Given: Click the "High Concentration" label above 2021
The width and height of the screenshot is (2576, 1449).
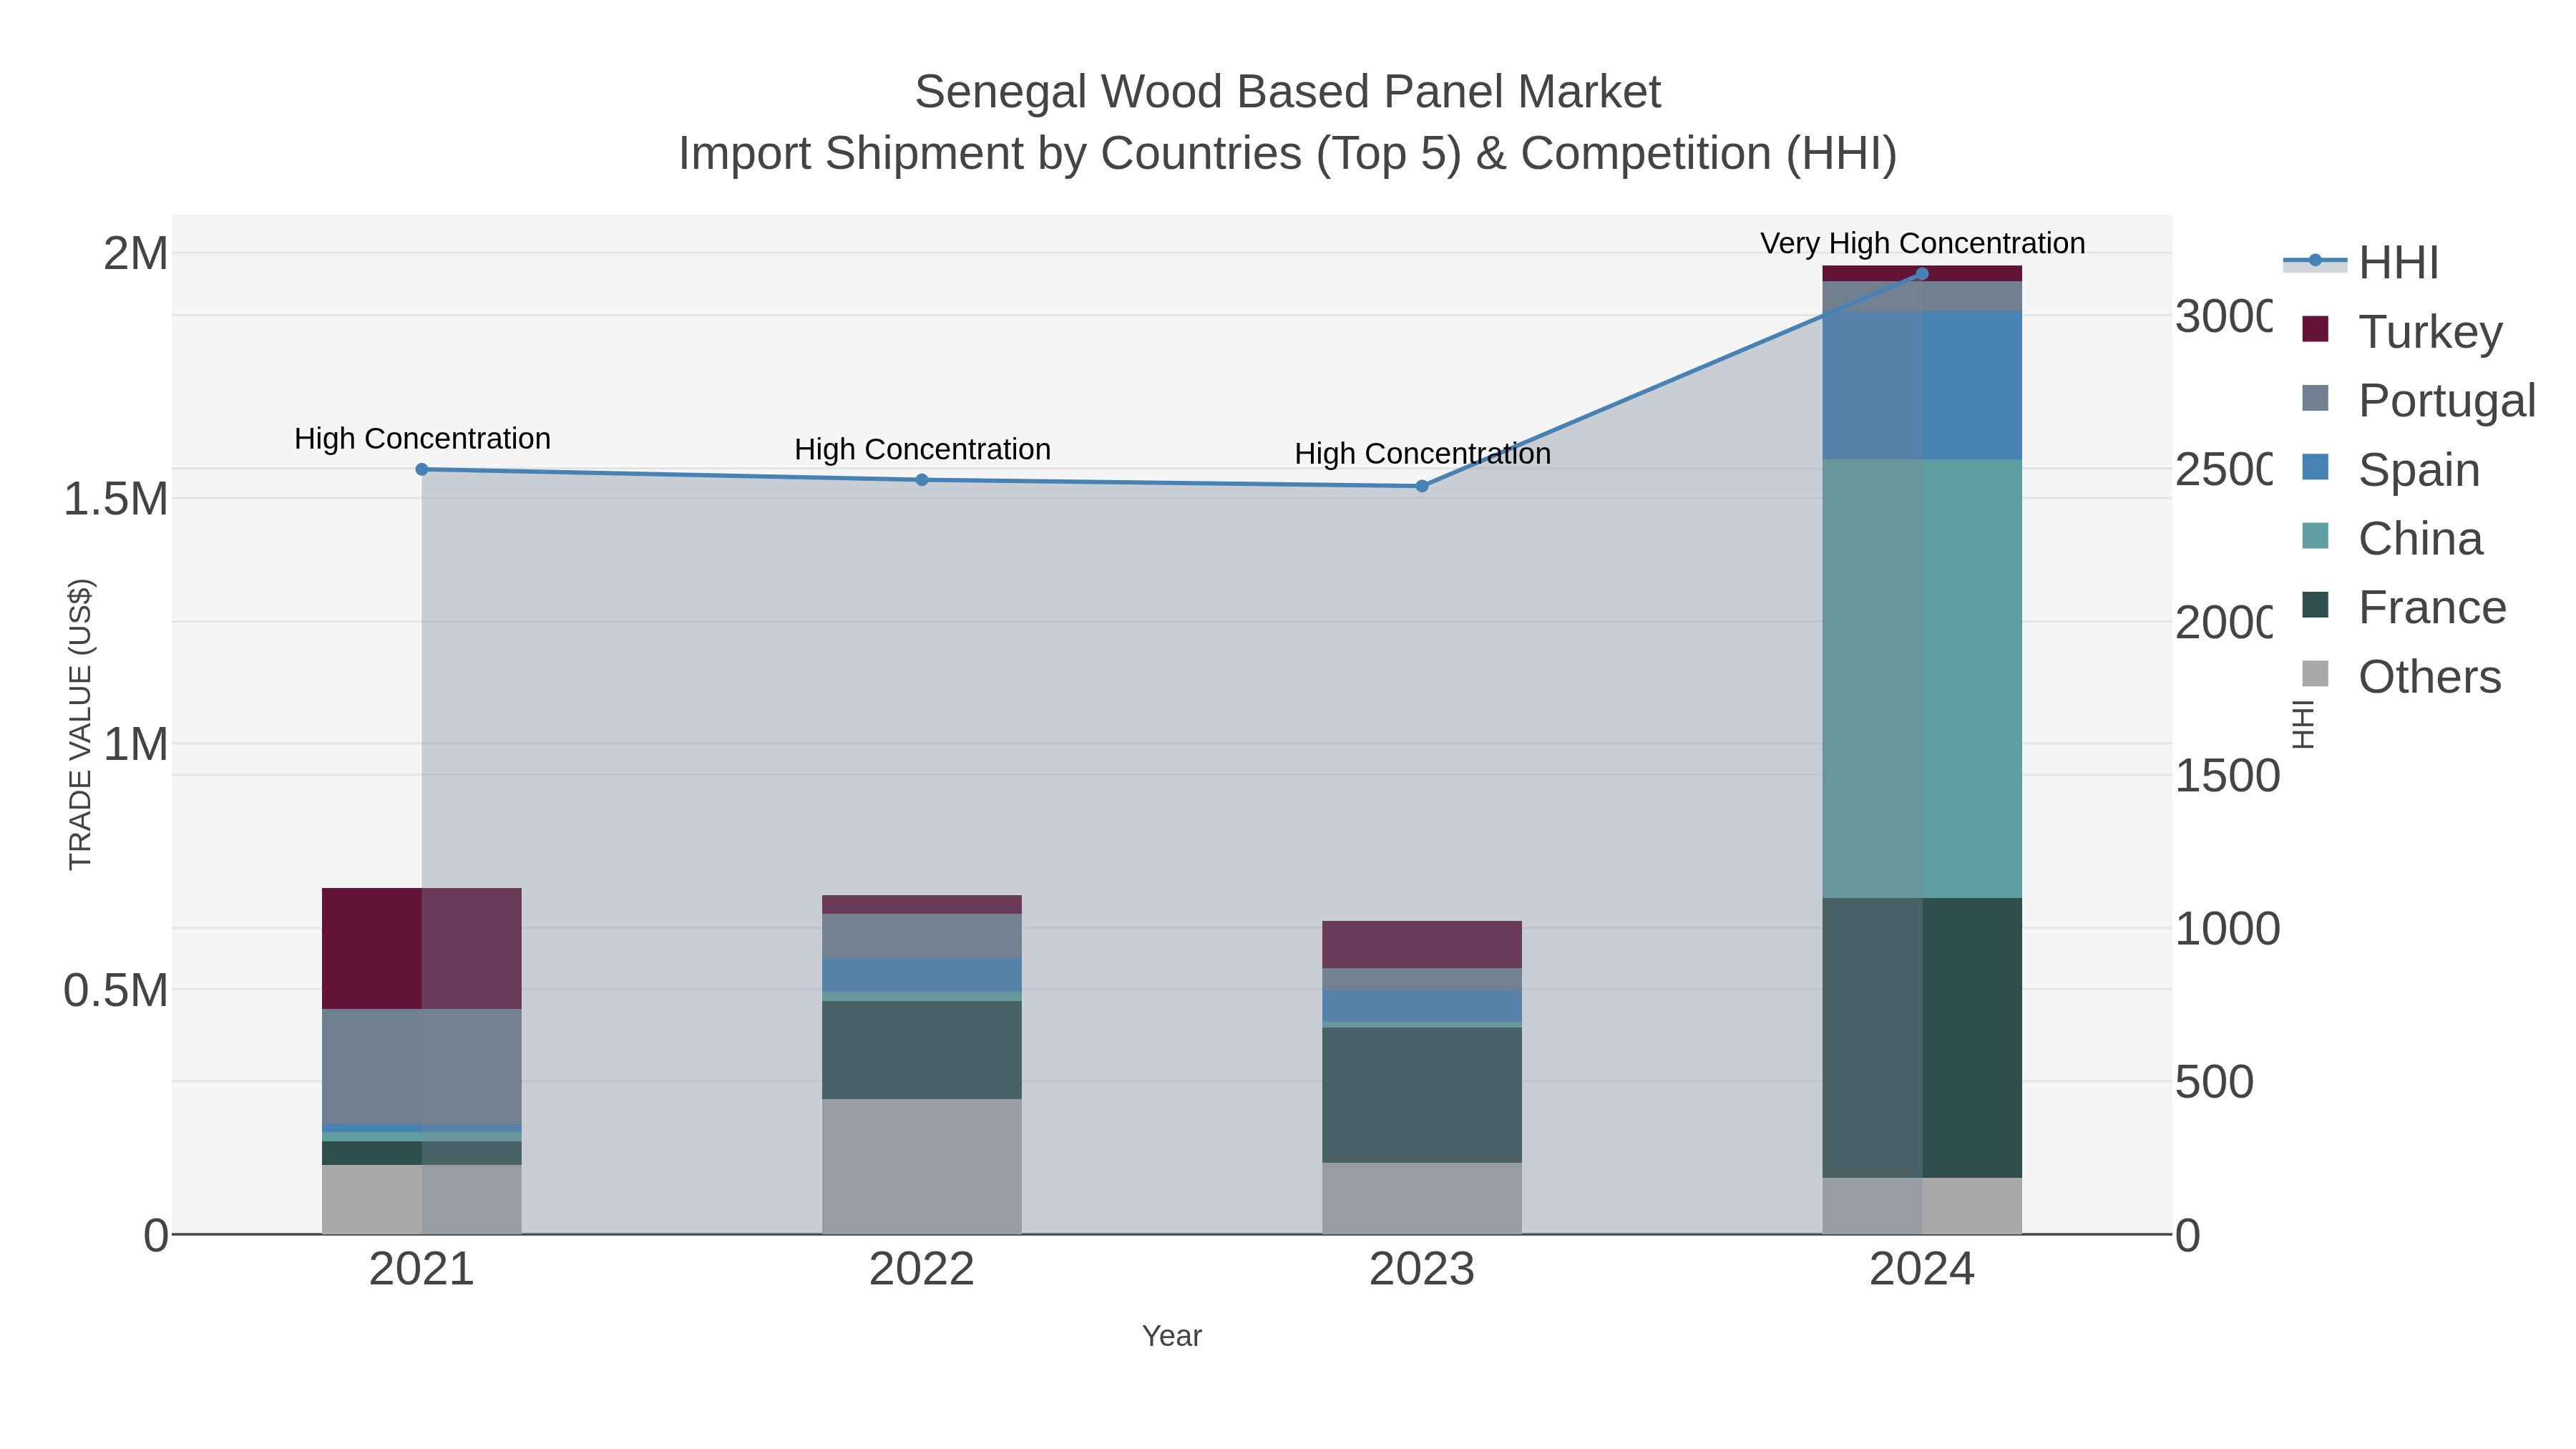Looking at the screenshot, I should click(x=422, y=438).
